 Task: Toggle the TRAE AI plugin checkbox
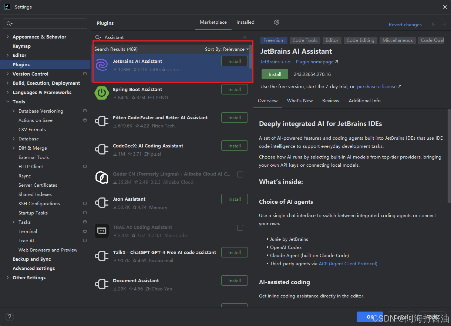click(x=240, y=228)
